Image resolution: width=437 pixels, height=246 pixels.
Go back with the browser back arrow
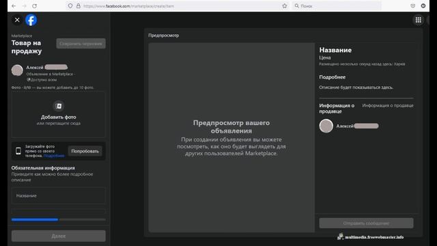coord(14,6)
